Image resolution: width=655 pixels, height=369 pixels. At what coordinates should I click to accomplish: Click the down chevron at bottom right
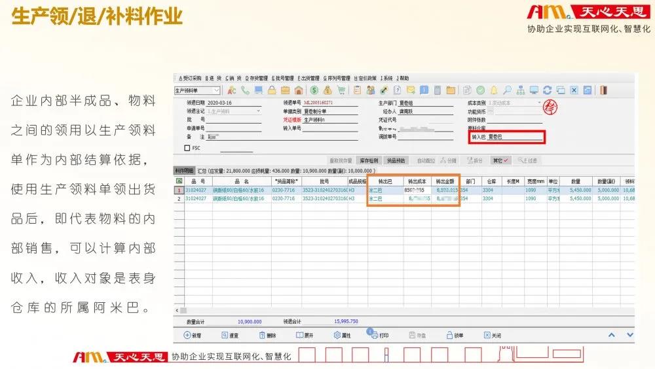coord(630,335)
